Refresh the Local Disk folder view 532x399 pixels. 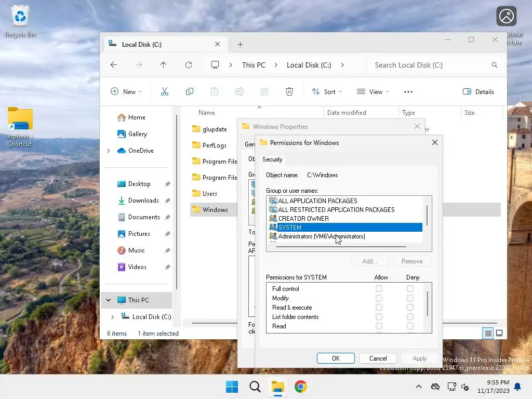tap(189, 65)
